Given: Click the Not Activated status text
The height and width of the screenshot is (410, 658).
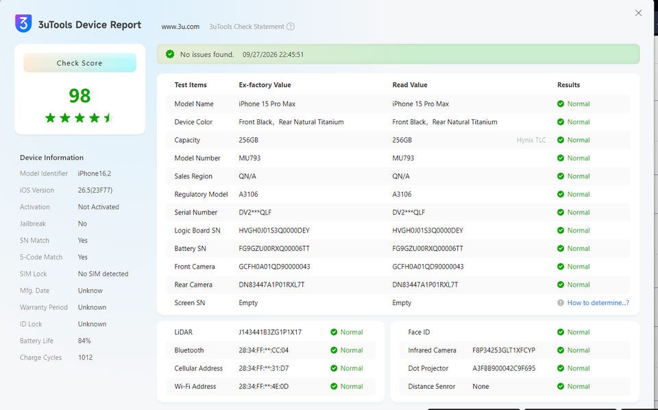Looking at the screenshot, I should (x=99, y=207).
